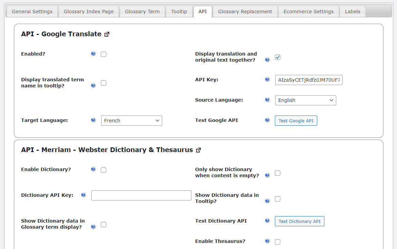This screenshot has height=249, width=397.
Task: Click the help icon beside Test Google API
Action: (267, 120)
